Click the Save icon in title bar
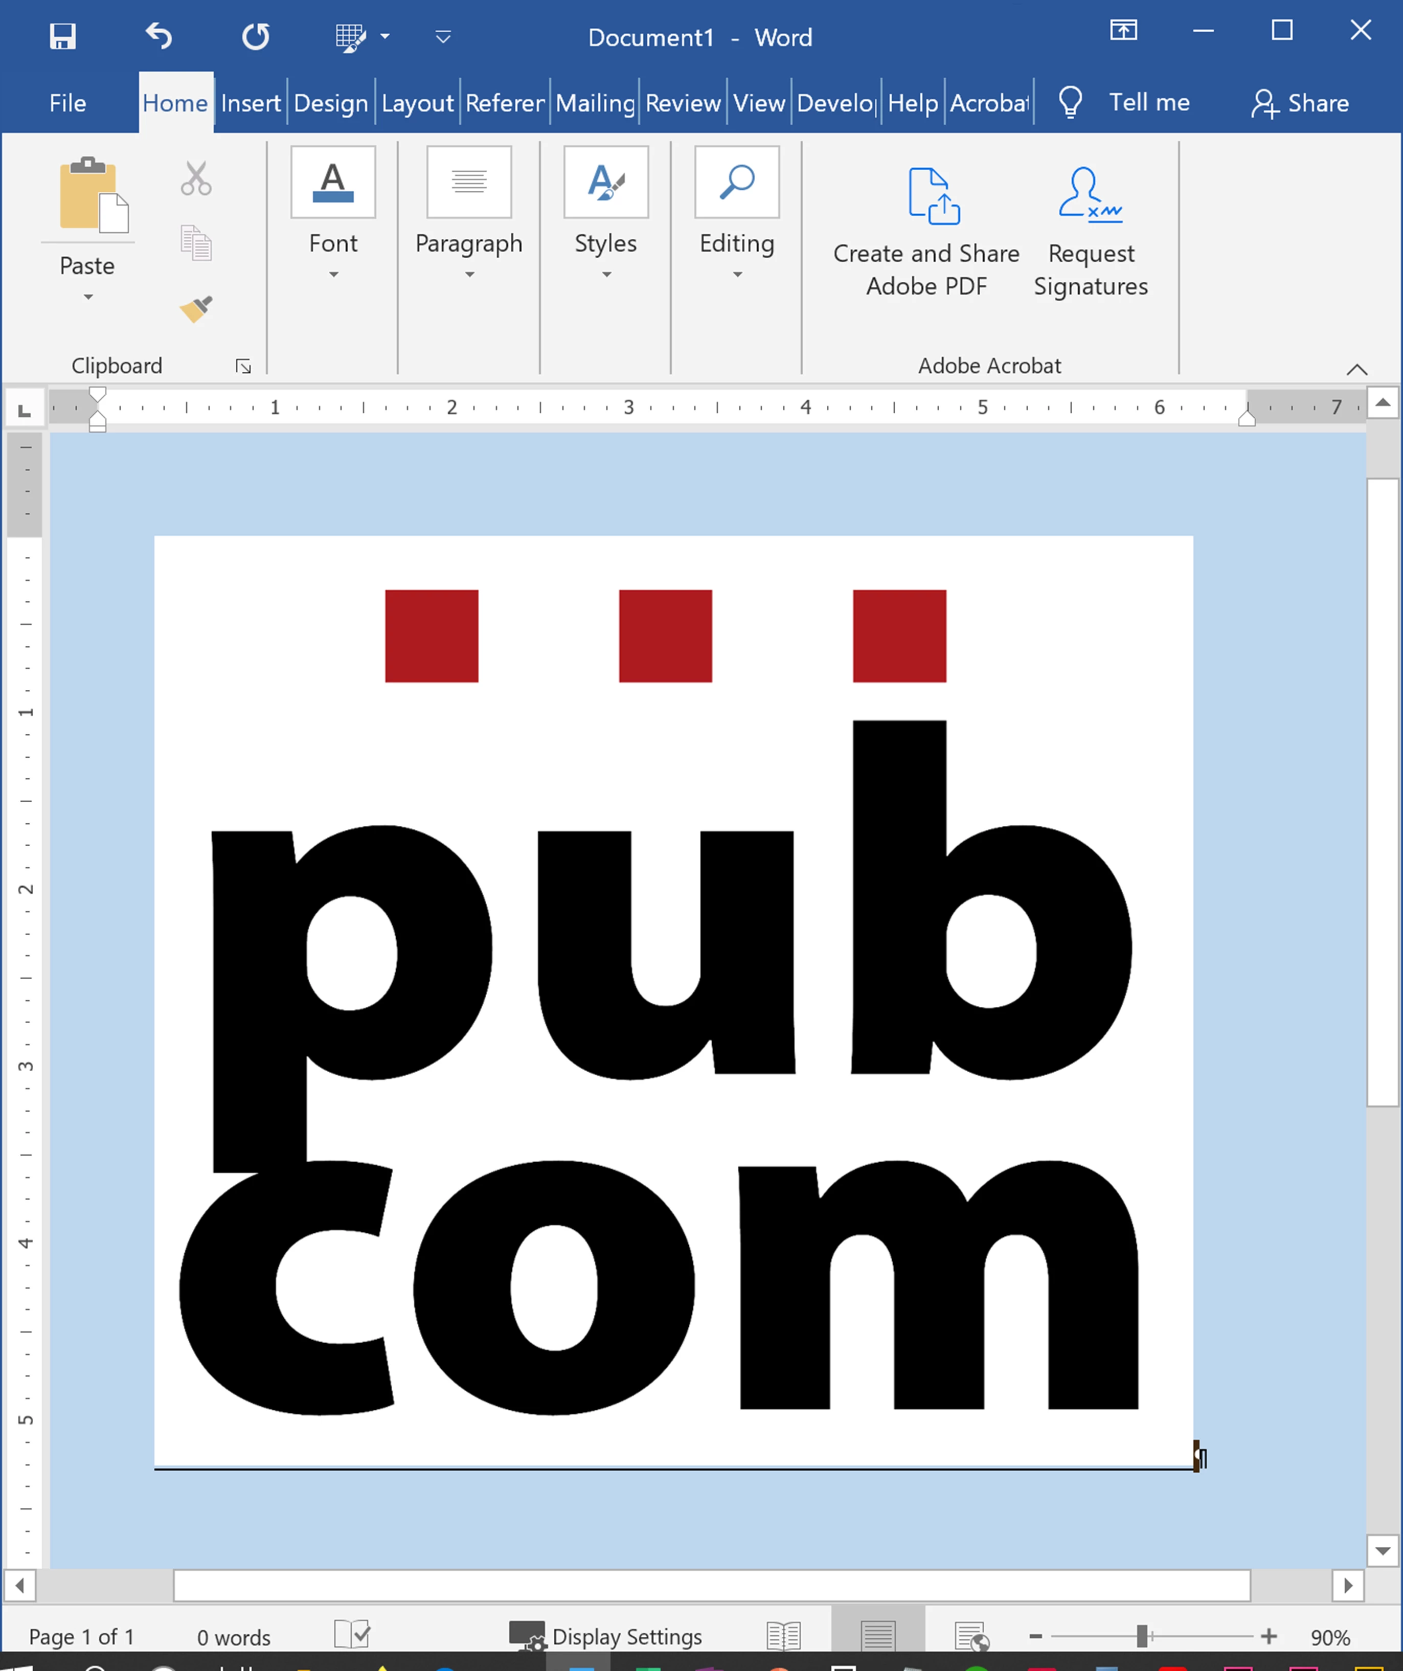Image resolution: width=1403 pixels, height=1671 pixels. (x=62, y=37)
